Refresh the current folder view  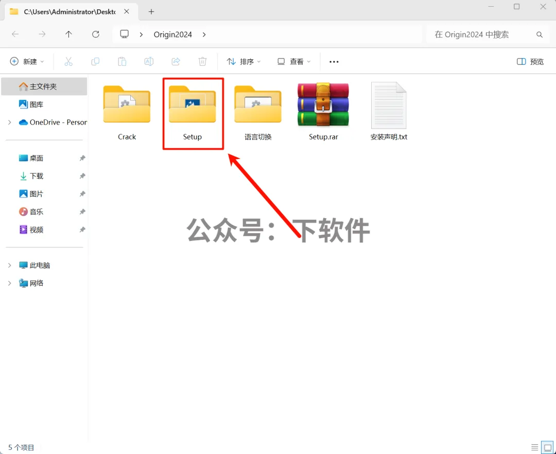(96, 34)
